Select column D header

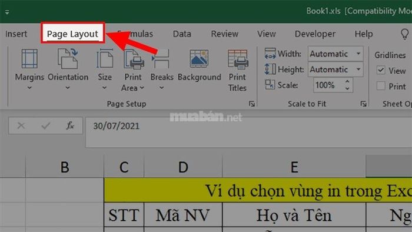[x=183, y=167]
